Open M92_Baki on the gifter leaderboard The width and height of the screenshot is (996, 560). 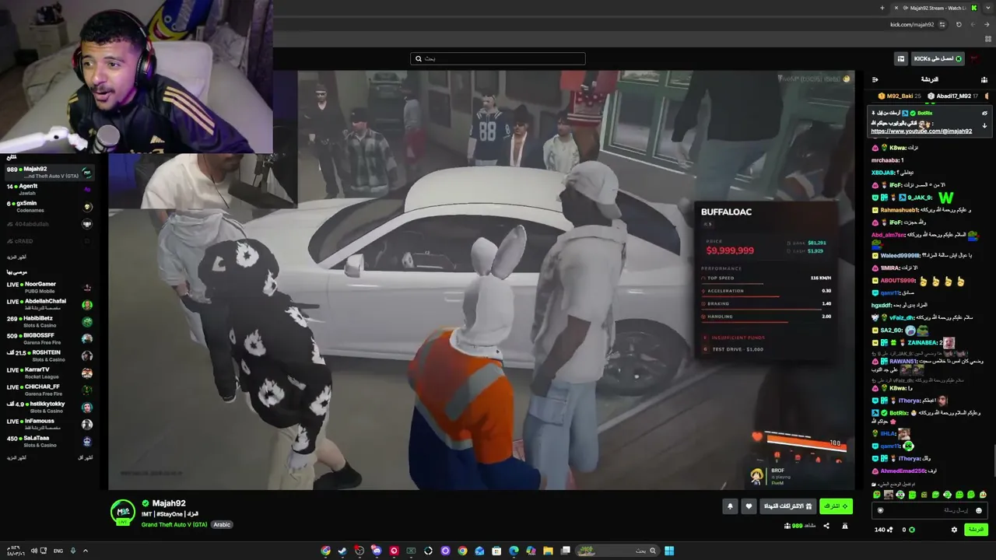(x=900, y=96)
